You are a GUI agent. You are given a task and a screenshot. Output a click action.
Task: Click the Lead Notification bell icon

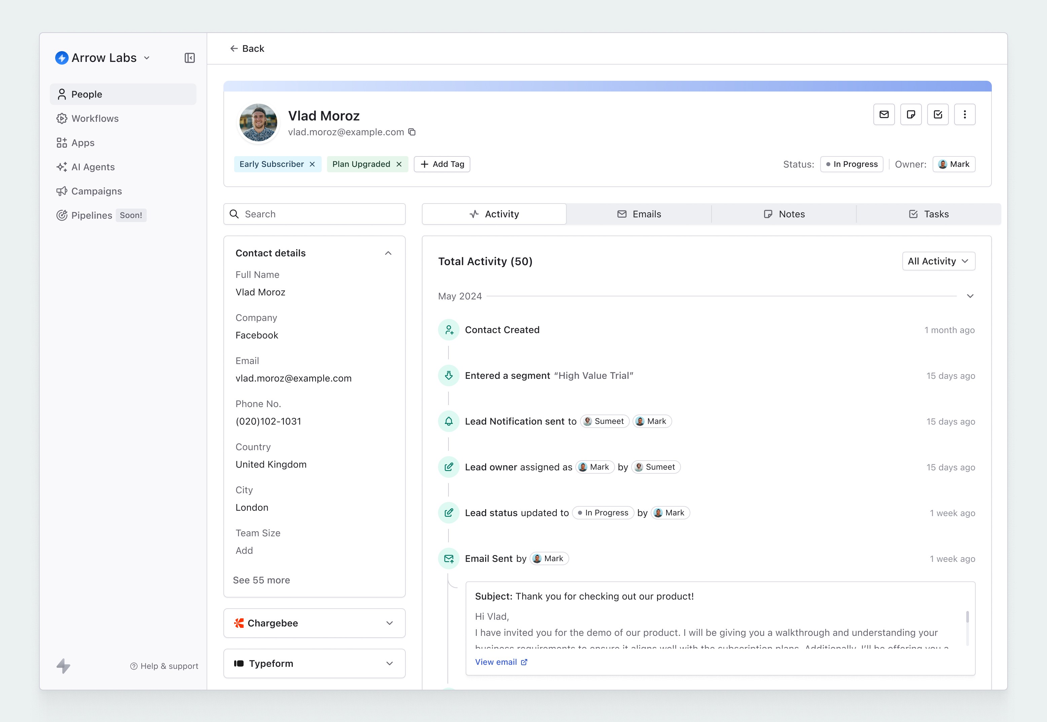coord(449,421)
